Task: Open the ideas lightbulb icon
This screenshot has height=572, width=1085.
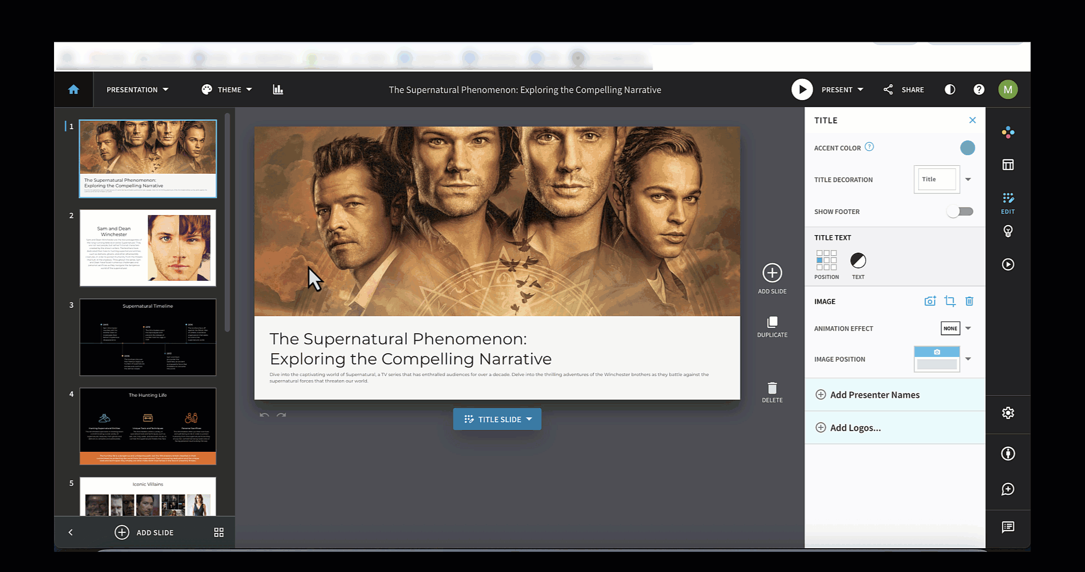Action: pos(1008,231)
